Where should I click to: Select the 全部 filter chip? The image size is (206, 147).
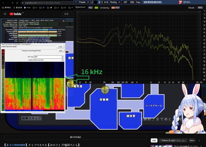pyautogui.click(x=154, y=141)
